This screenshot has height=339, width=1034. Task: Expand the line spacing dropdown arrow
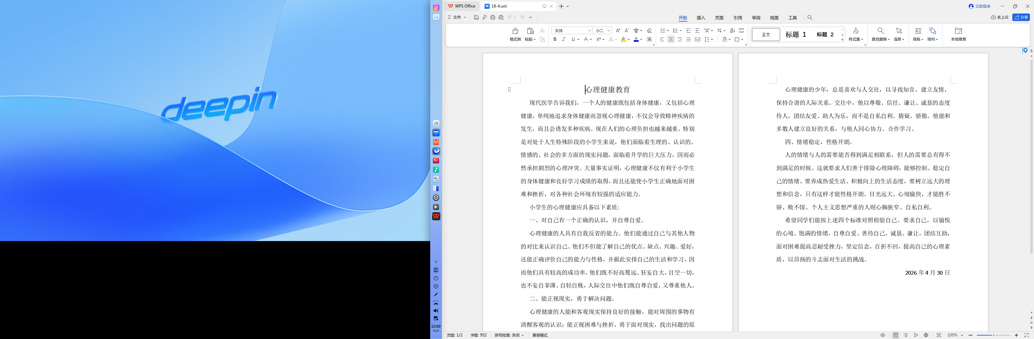coord(712,39)
